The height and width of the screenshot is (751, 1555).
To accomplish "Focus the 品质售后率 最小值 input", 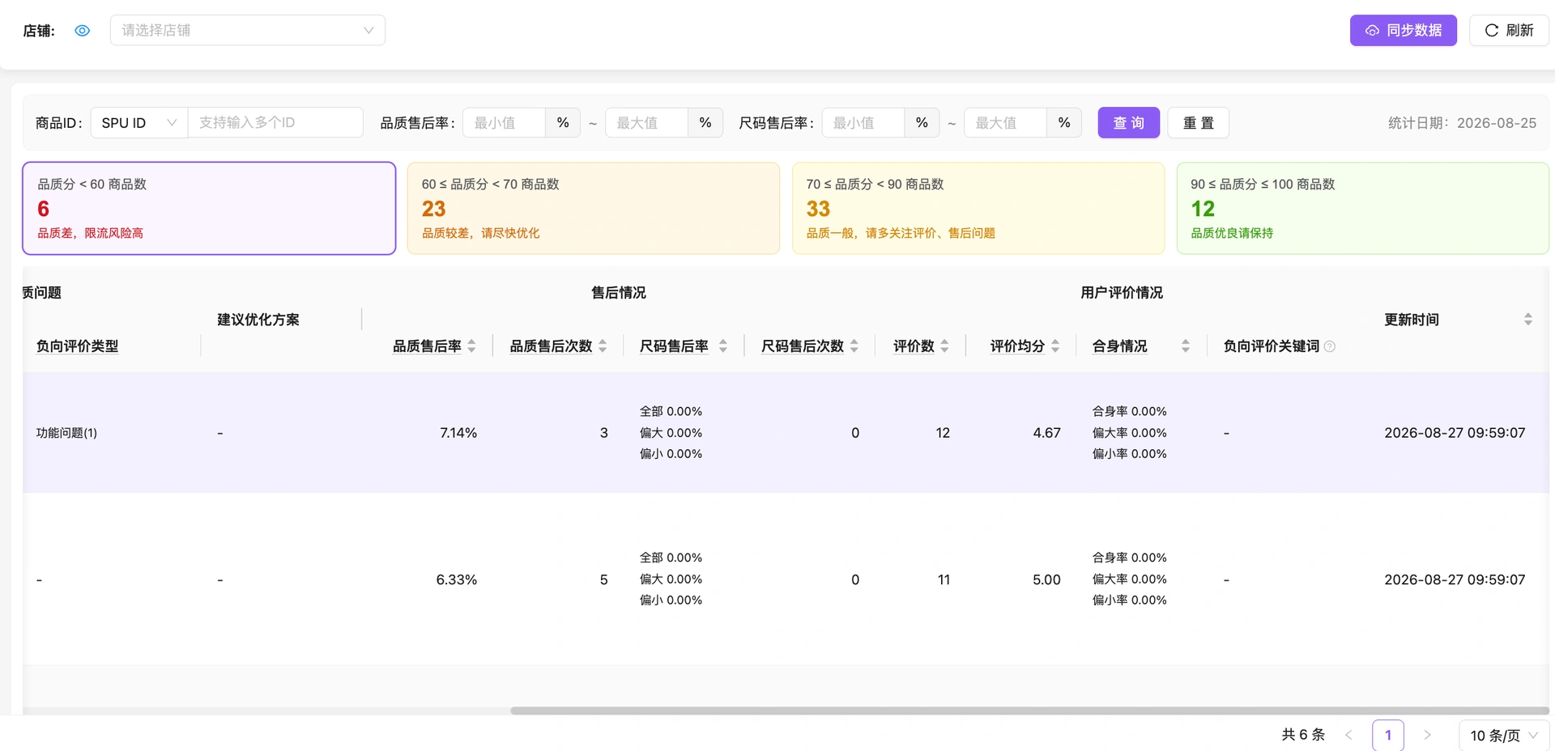I will (x=504, y=123).
